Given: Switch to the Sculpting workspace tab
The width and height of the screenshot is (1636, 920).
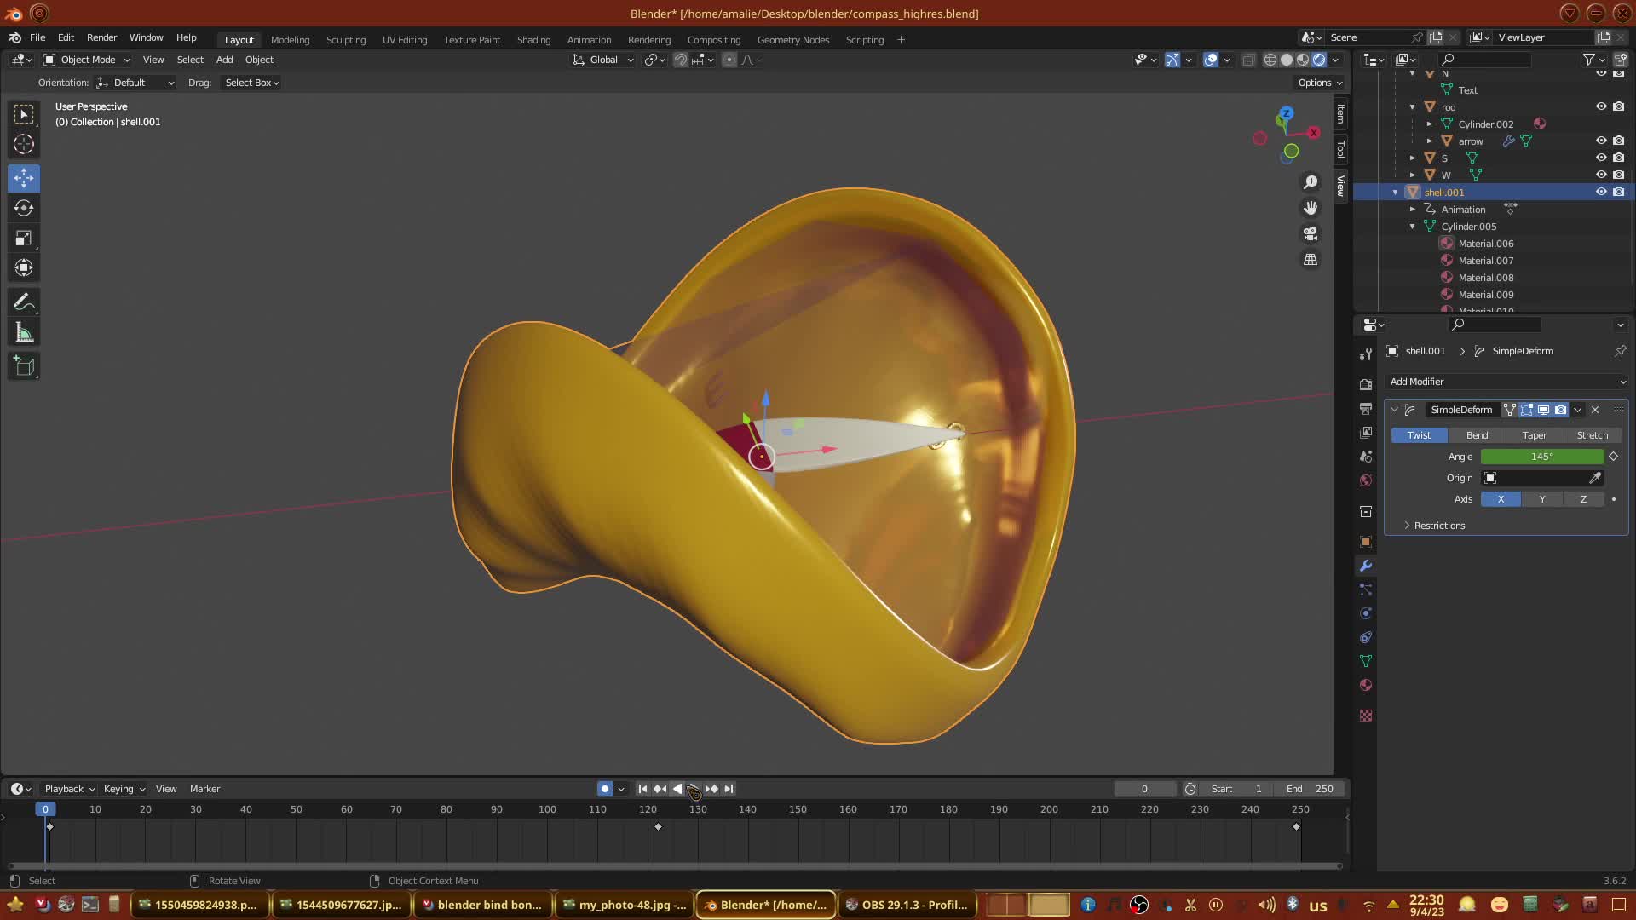Looking at the screenshot, I should pos(345,40).
